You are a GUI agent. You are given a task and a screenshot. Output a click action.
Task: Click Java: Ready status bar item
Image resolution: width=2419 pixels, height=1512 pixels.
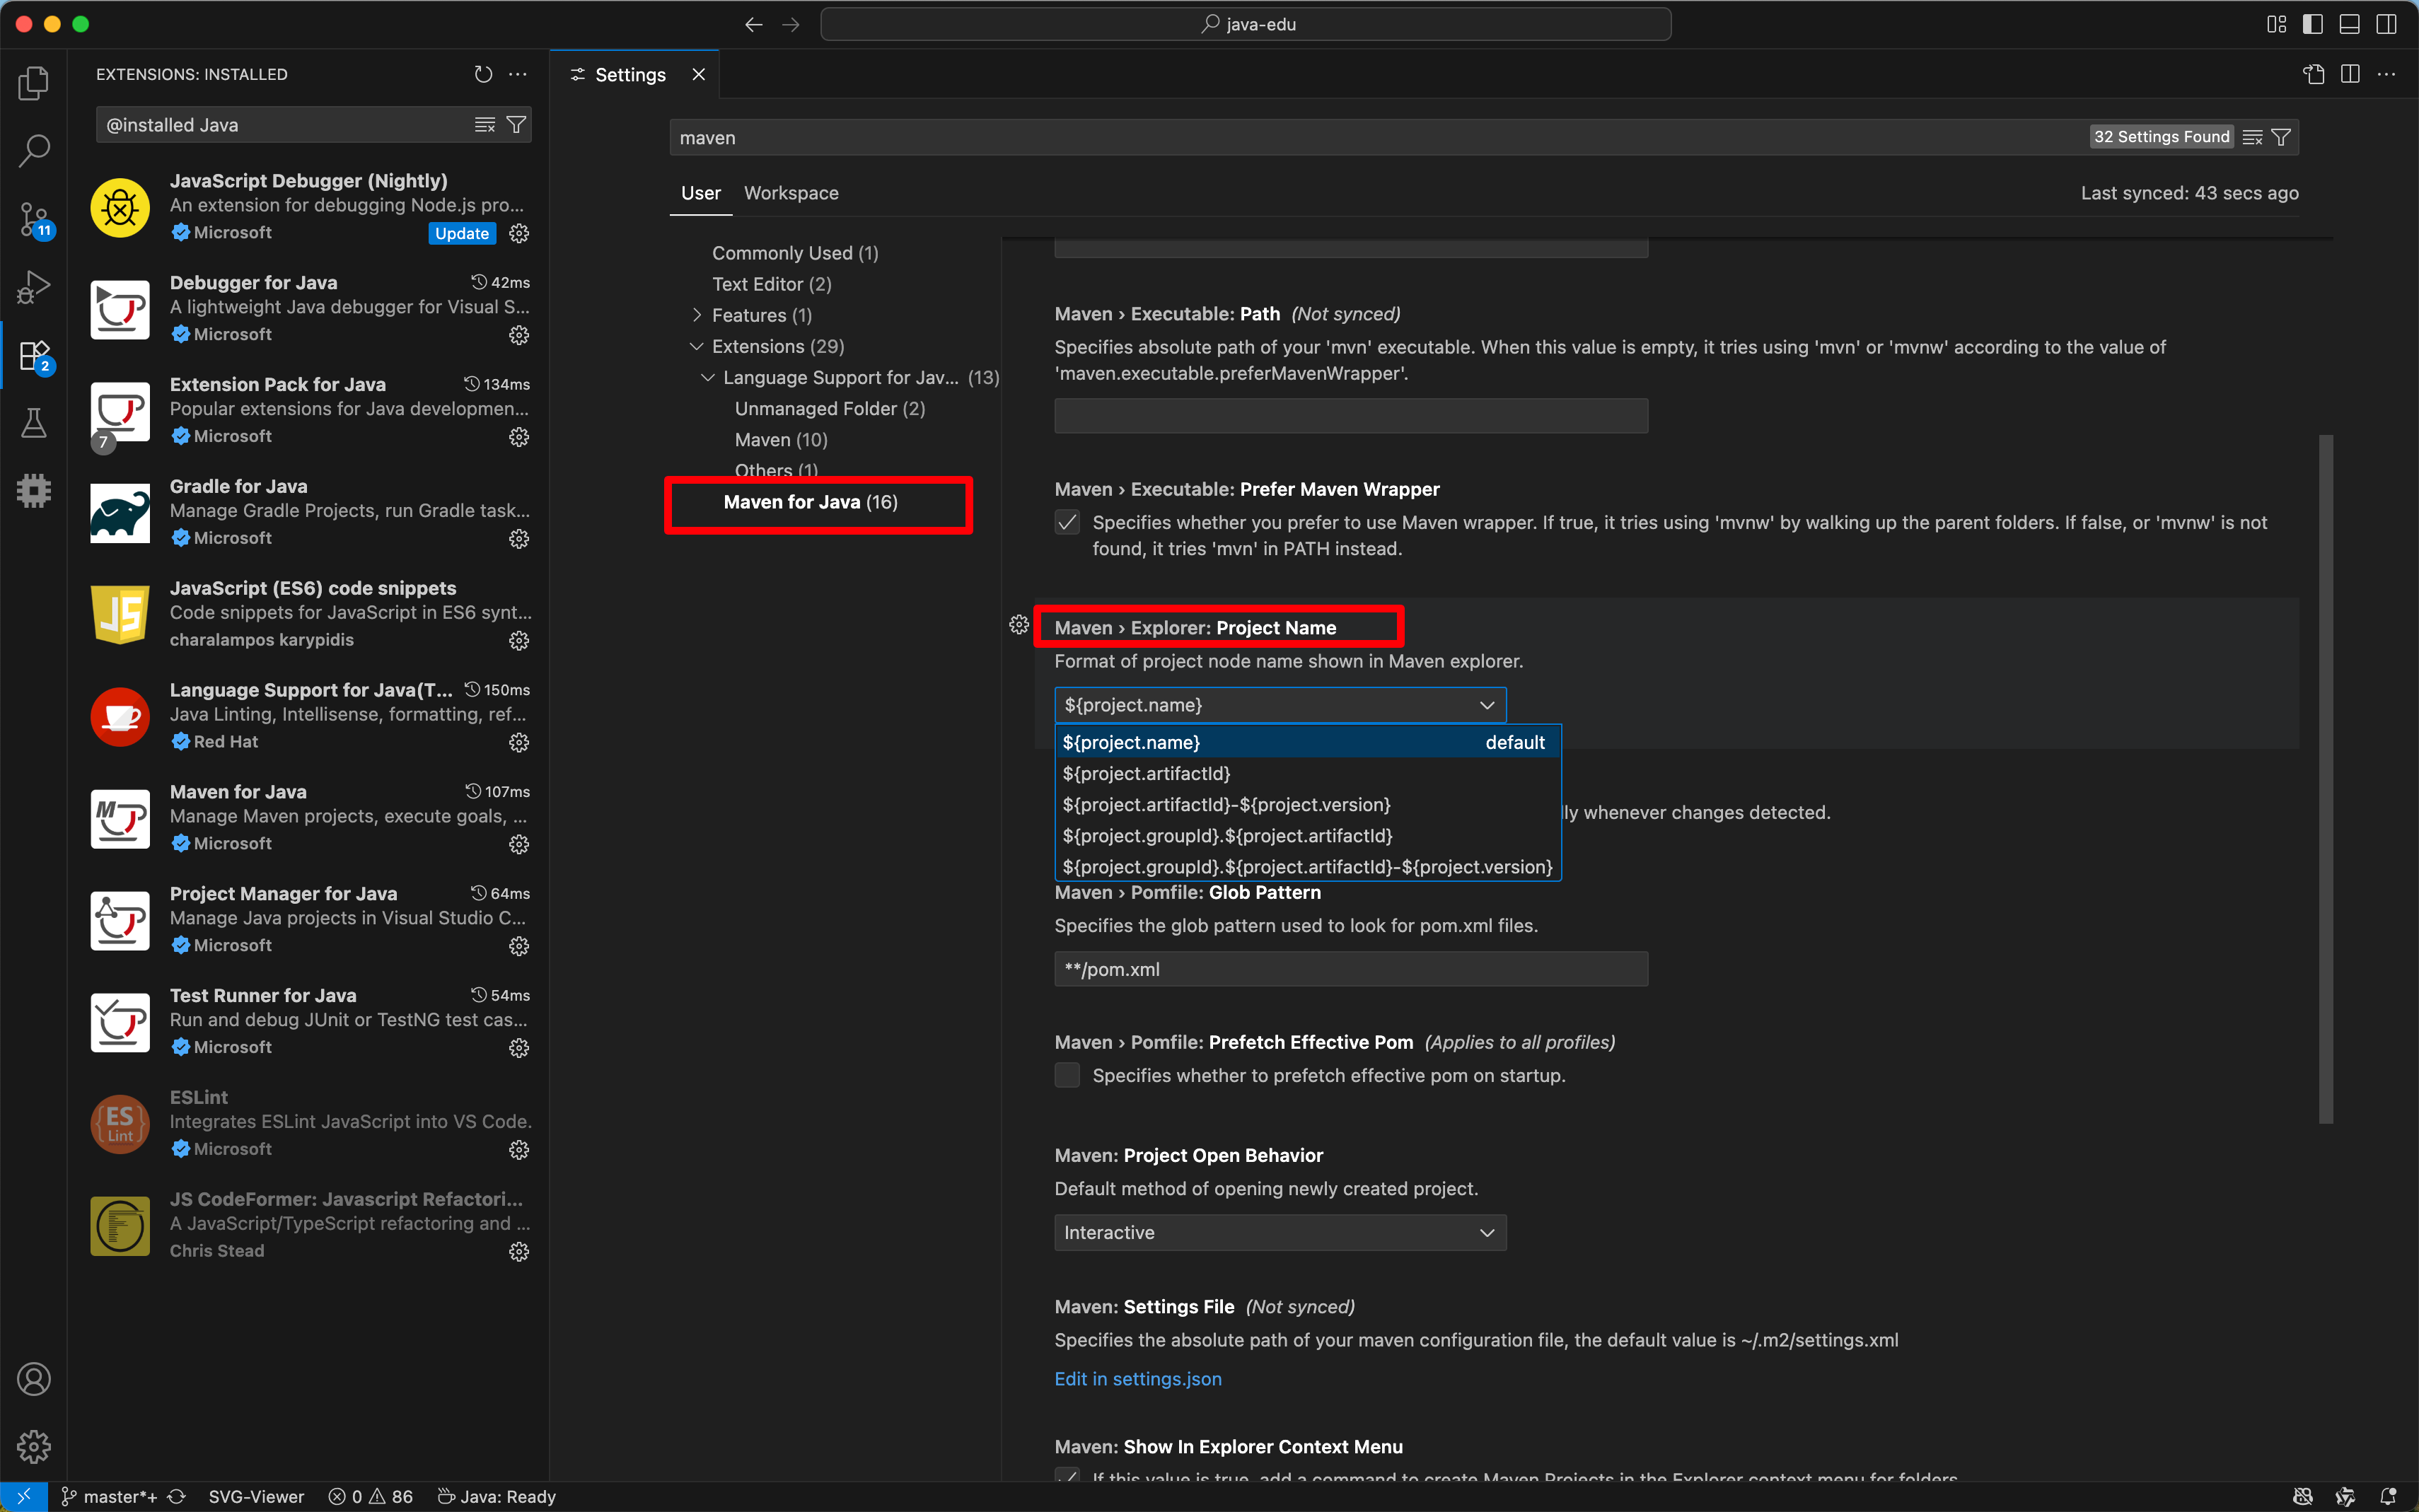(x=497, y=1496)
